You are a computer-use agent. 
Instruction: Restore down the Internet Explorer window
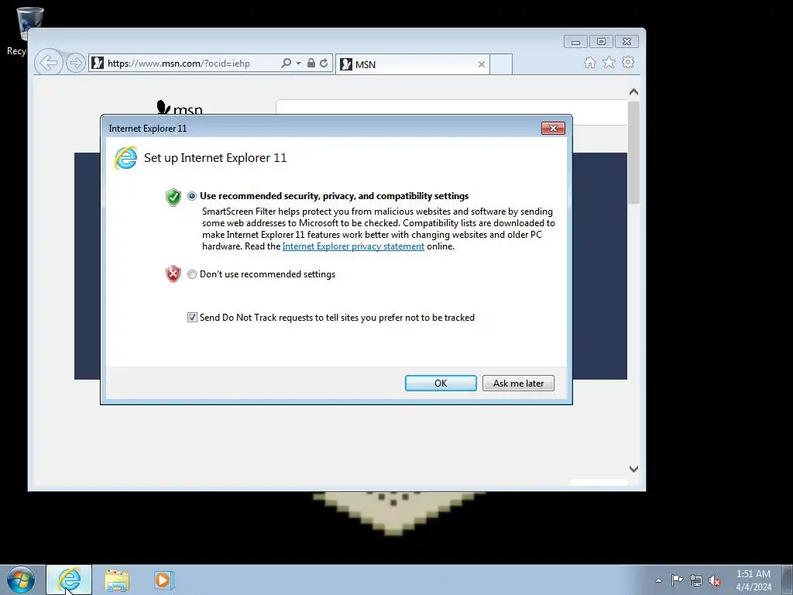click(x=601, y=42)
